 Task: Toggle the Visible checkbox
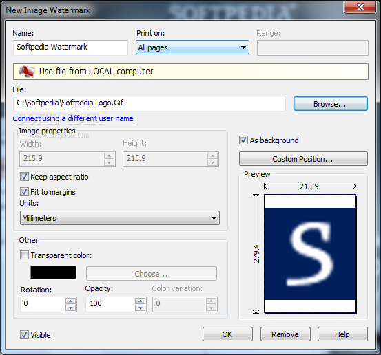point(24,335)
